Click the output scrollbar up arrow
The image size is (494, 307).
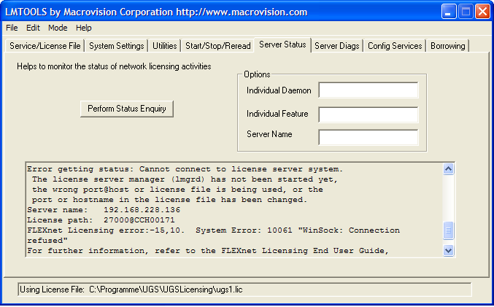(x=448, y=169)
